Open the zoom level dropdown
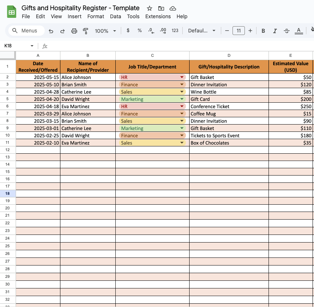 click(x=106, y=31)
